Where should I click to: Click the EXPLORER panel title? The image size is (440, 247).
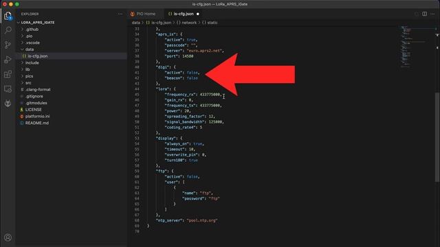(30, 14)
